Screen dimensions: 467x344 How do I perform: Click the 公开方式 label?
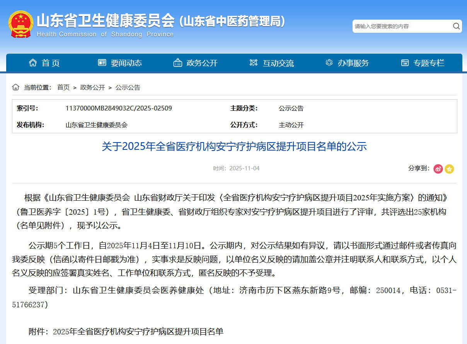(244, 125)
